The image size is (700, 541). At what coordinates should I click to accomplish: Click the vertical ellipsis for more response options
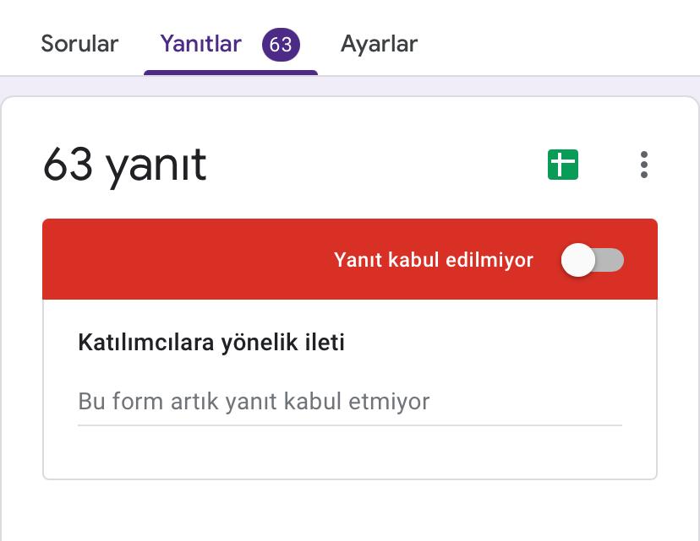pyautogui.click(x=644, y=165)
